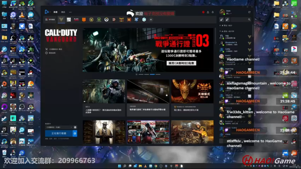The image size is (301, 169).
Task: Open game options gear beside Play button
Action: [75, 133]
